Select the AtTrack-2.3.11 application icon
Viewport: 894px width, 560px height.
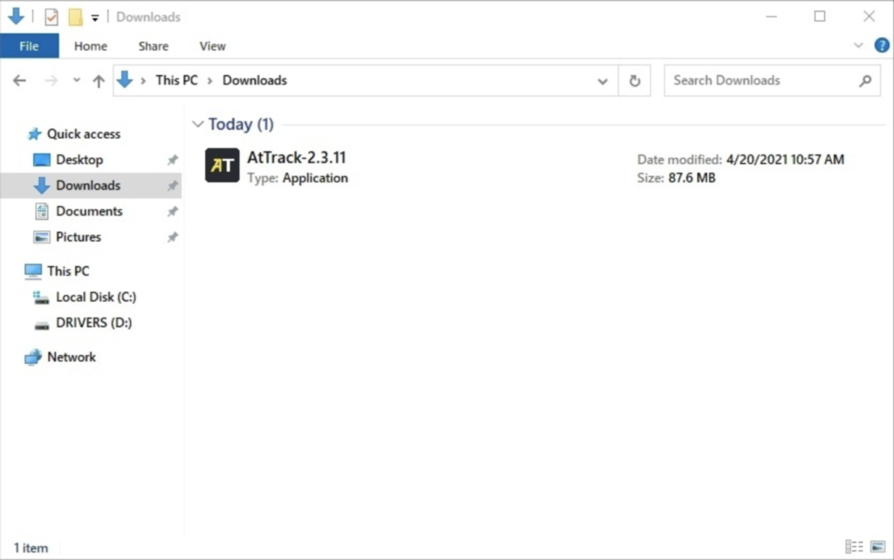coord(222,166)
